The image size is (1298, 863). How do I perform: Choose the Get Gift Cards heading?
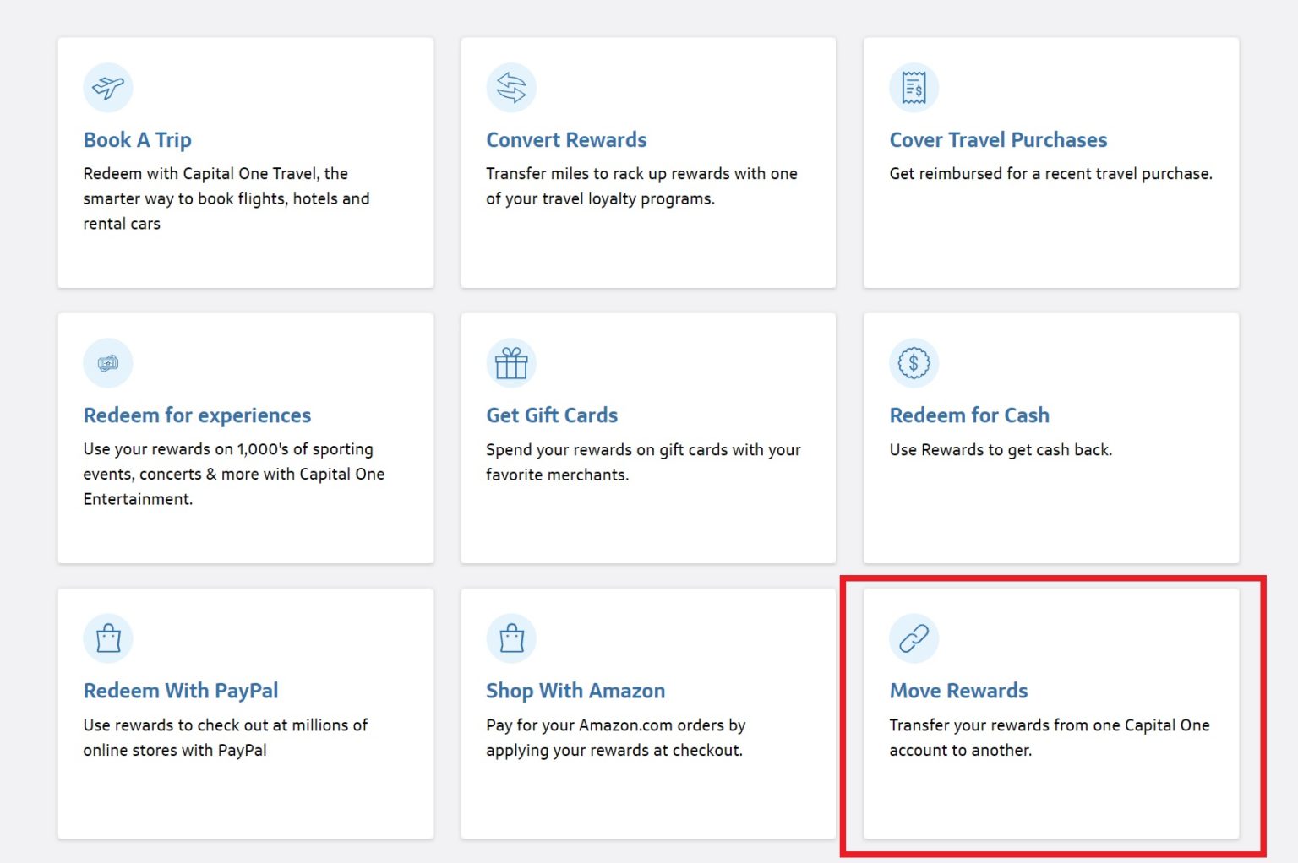coord(552,415)
